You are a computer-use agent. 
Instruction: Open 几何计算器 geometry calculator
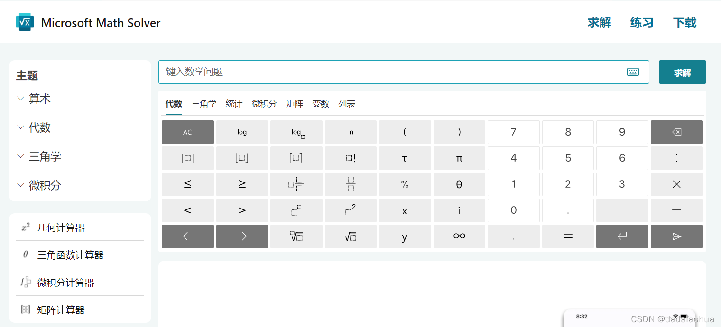pyautogui.click(x=80, y=227)
